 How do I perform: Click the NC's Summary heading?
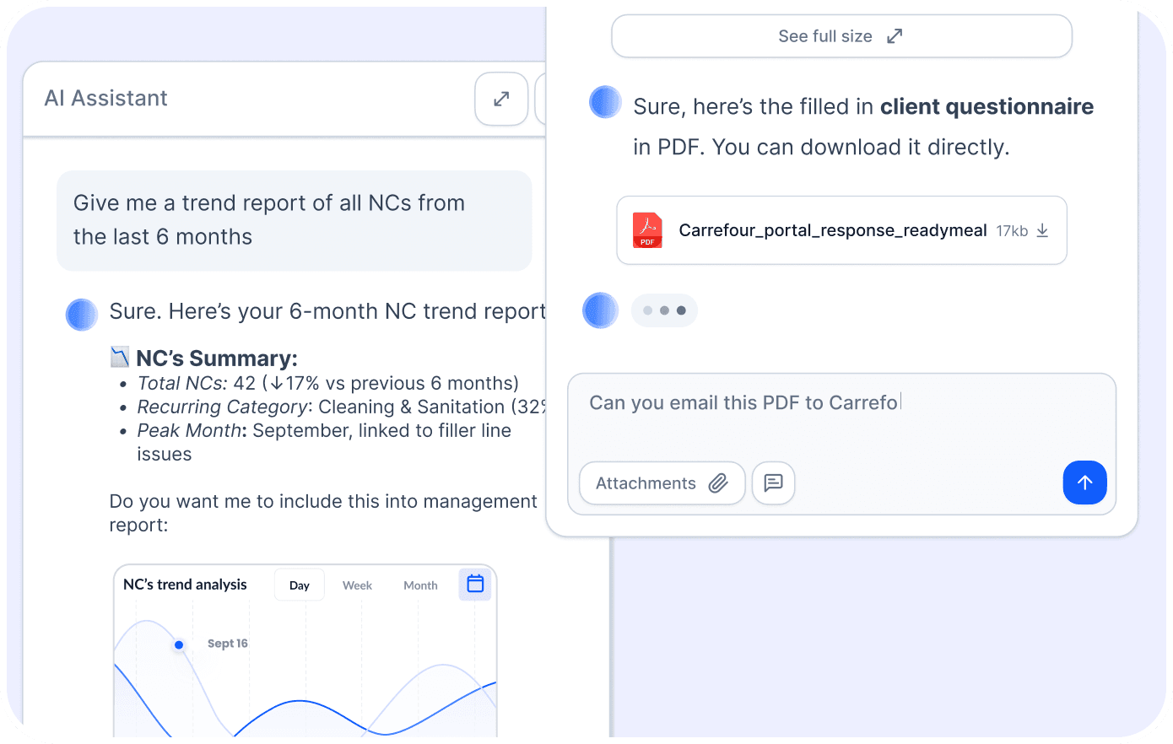click(217, 359)
